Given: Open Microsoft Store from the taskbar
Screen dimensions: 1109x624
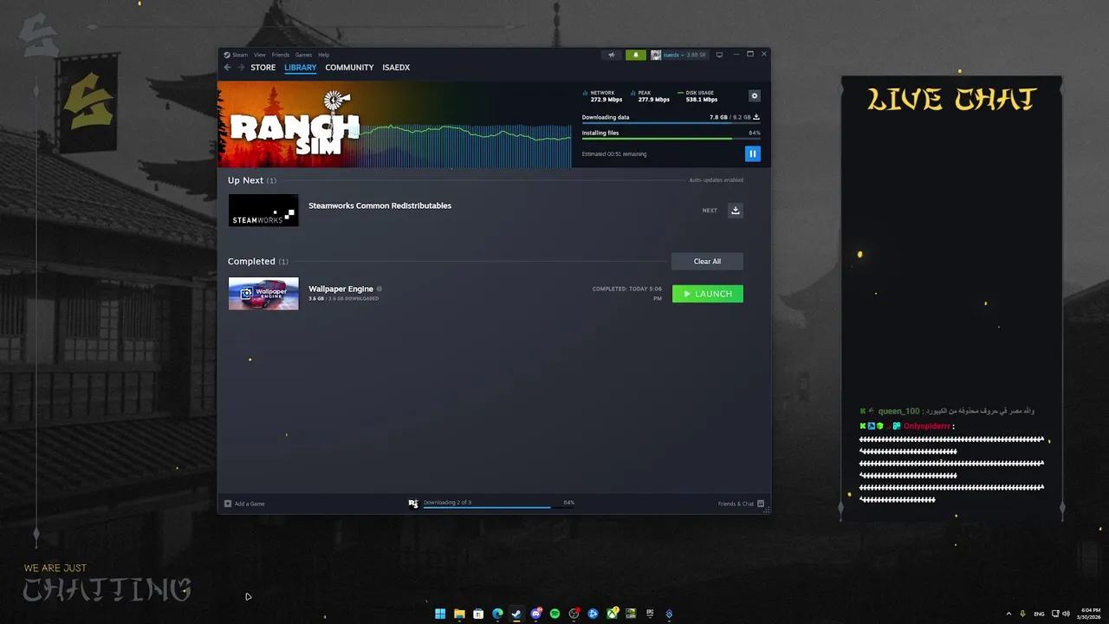Looking at the screenshot, I should (x=478, y=614).
